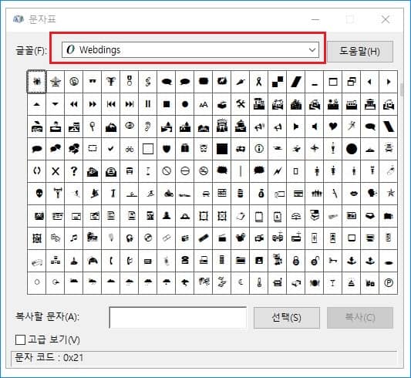
Task: Choose the closed padlock glyph
Action: point(296,261)
